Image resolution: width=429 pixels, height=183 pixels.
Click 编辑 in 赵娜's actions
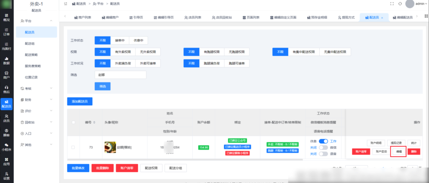(x=399, y=152)
